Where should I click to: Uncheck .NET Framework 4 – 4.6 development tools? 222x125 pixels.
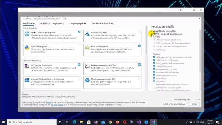click(x=154, y=57)
